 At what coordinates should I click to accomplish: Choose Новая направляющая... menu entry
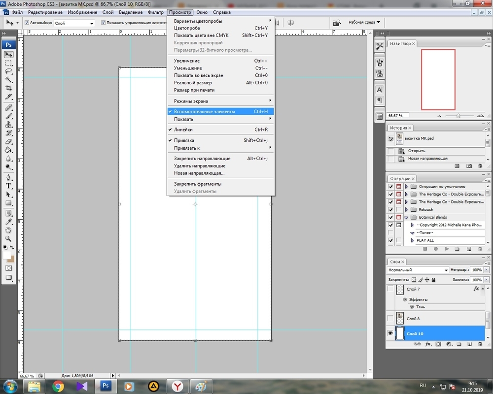199,173
